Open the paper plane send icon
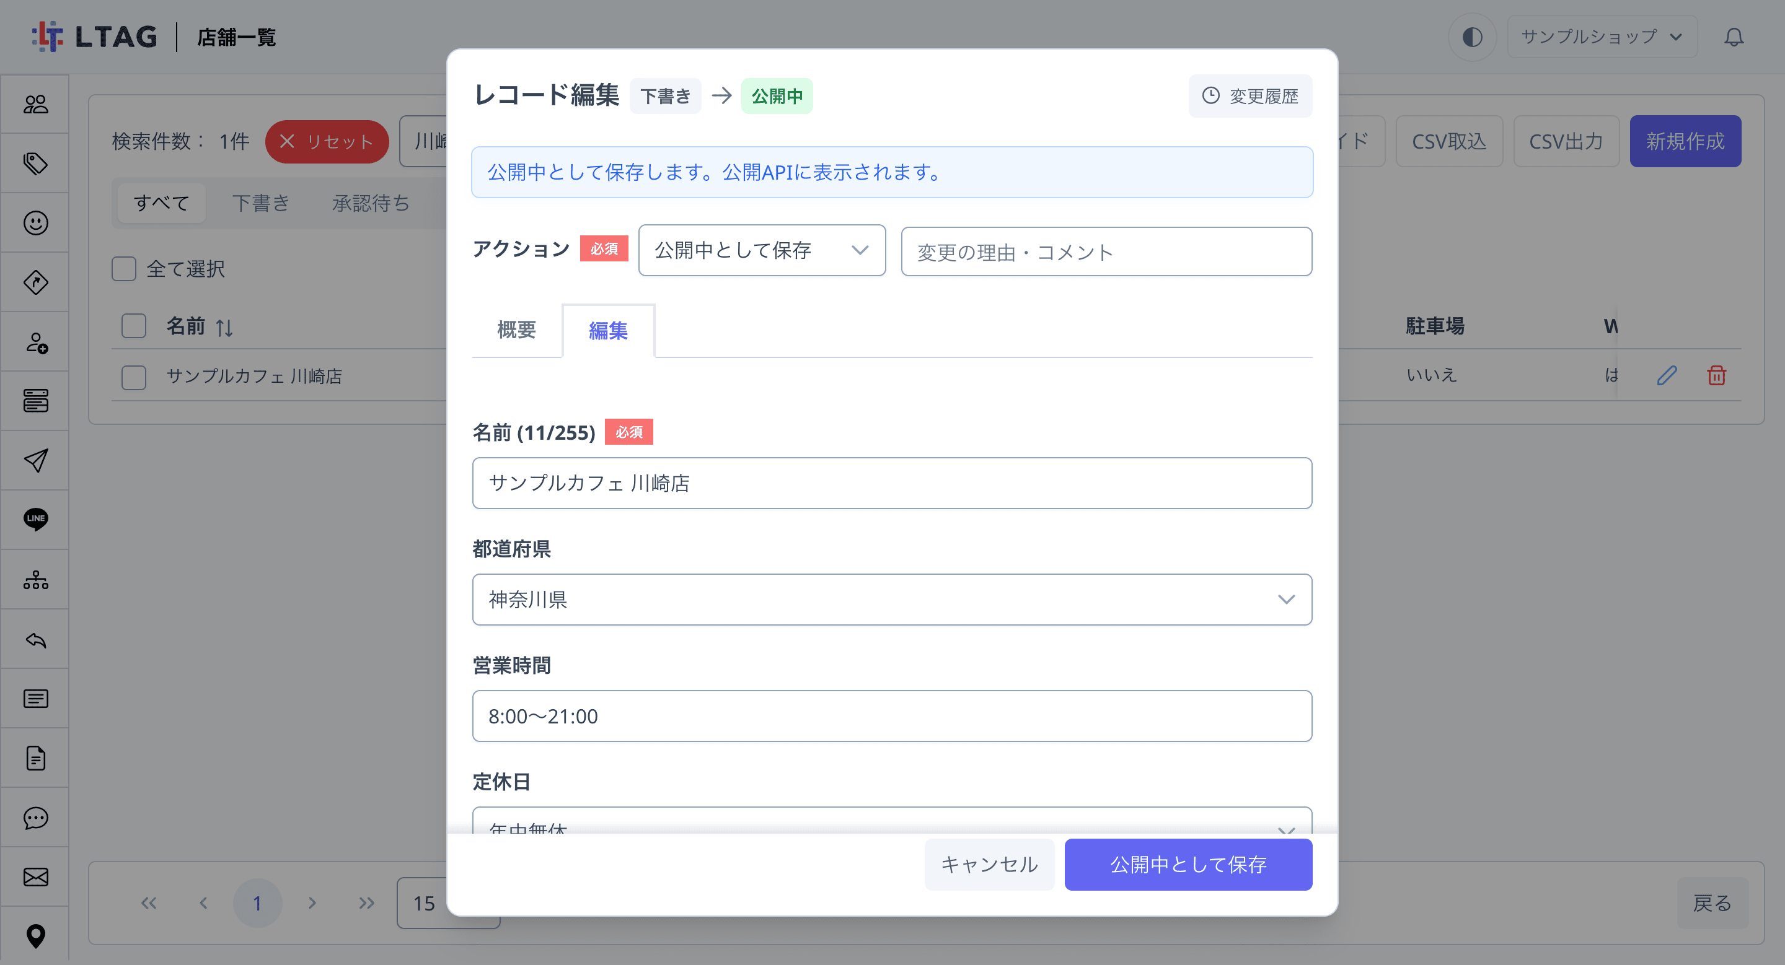Image resolution: width=1785 pixels, height=965 pixels. point(35,460)
